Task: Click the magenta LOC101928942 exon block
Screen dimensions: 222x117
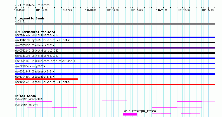Action: click(x=130, y=114)
